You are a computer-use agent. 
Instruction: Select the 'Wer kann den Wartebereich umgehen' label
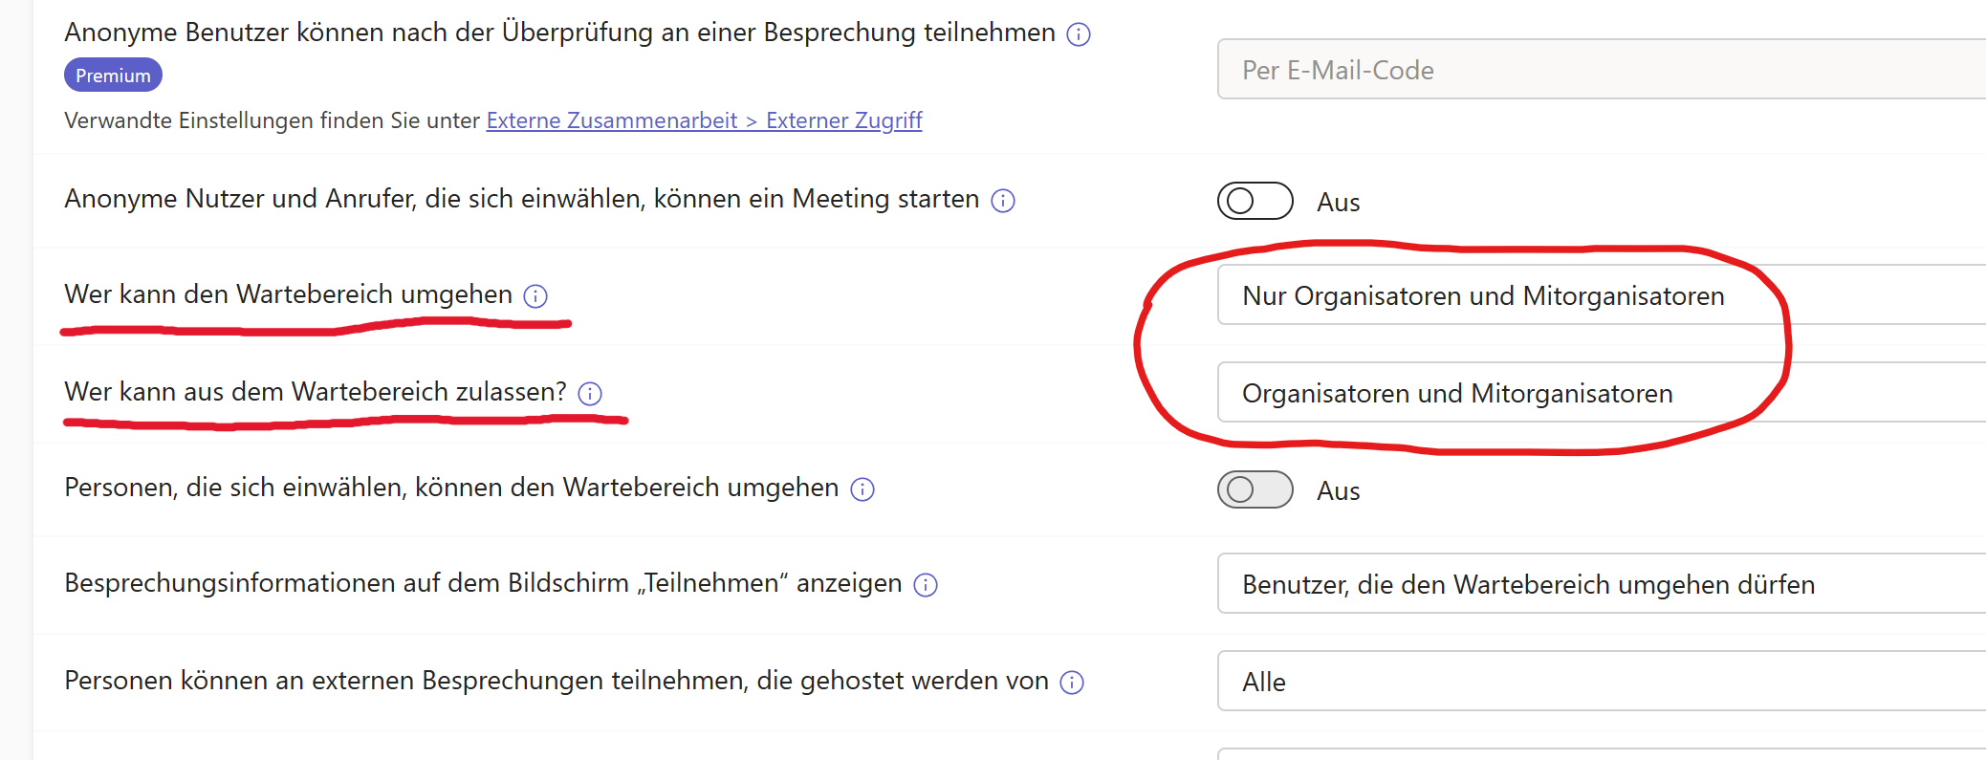pos(288,294)
